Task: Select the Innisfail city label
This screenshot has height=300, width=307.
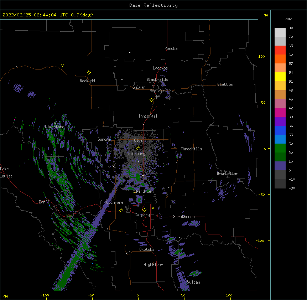Action: tap(148, 116)
